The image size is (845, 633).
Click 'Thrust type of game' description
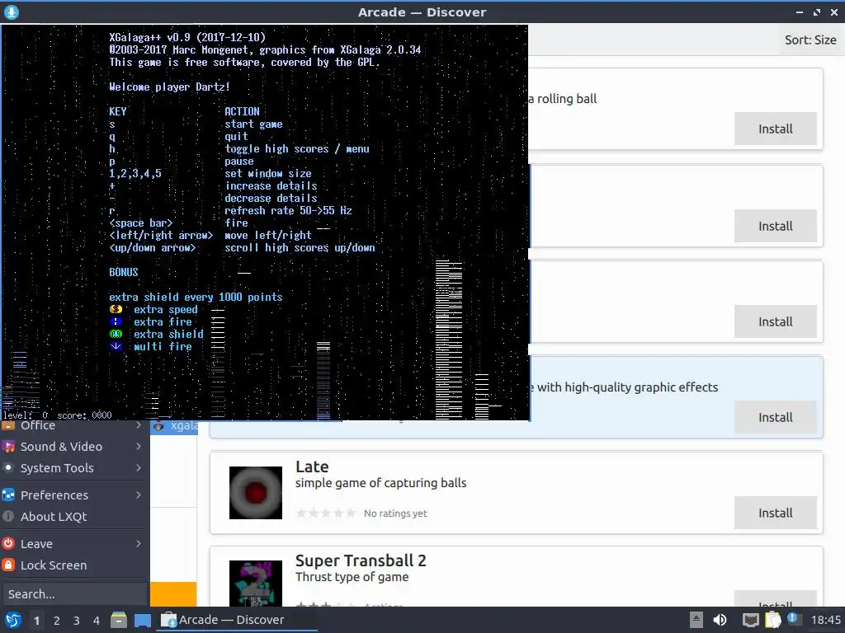tap(352, 577)
